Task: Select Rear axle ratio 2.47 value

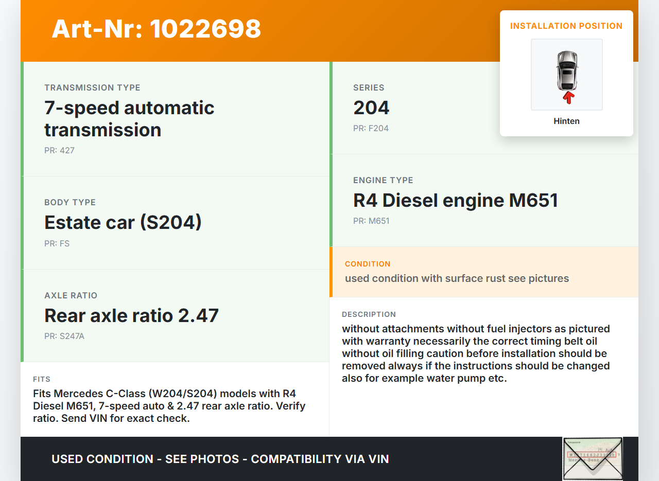Action: 131,315
